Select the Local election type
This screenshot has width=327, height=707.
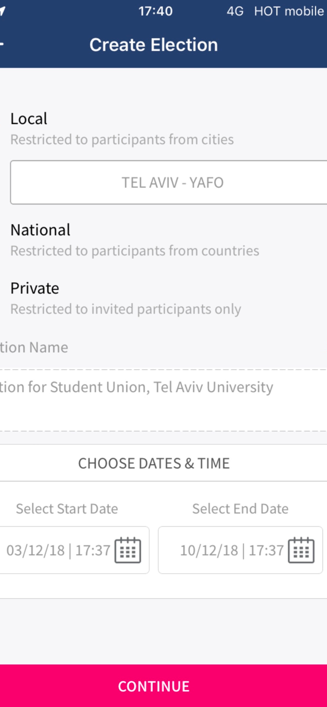coord(29,119)
